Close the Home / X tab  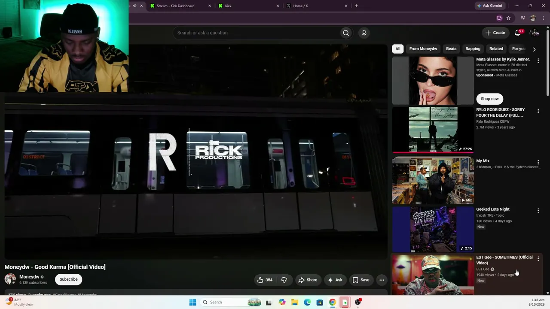(x=346, y=6)
